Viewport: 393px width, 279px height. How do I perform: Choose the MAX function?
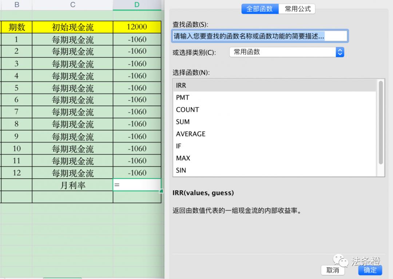tap(183, 158)
